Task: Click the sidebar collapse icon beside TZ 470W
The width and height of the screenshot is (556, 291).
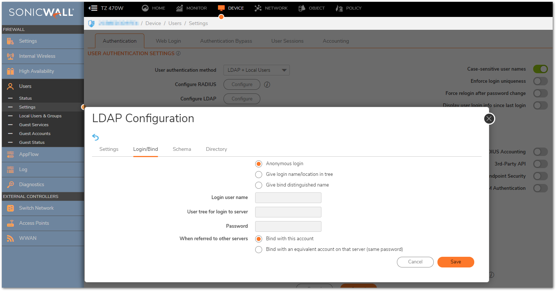Action: click(93, 8)
